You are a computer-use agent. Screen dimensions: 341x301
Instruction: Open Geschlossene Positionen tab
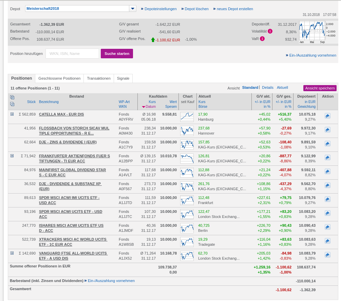[59, 78]
